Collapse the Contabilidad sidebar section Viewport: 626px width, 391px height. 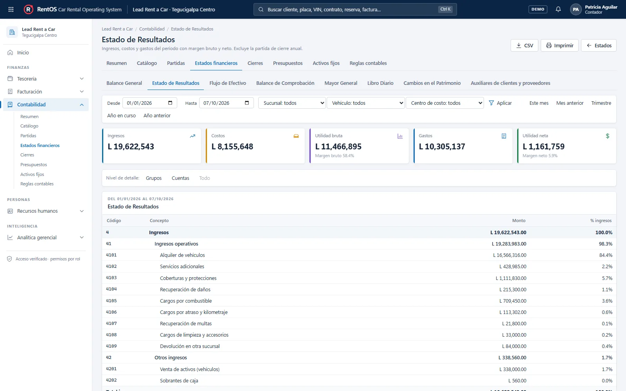point(46,104)
